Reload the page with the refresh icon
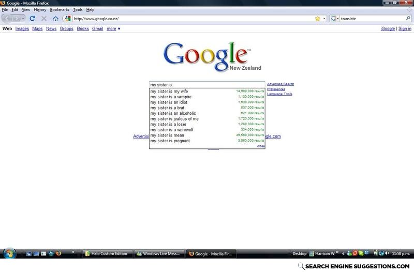 click(32, 19)
